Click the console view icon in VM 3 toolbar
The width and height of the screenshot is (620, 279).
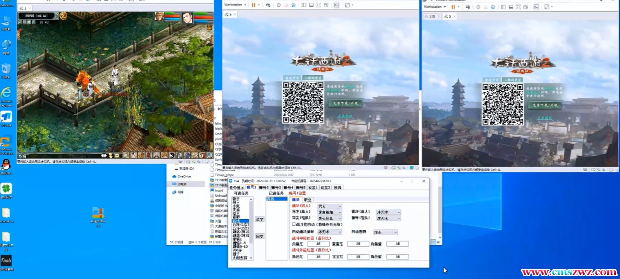(x=536, y=7)
